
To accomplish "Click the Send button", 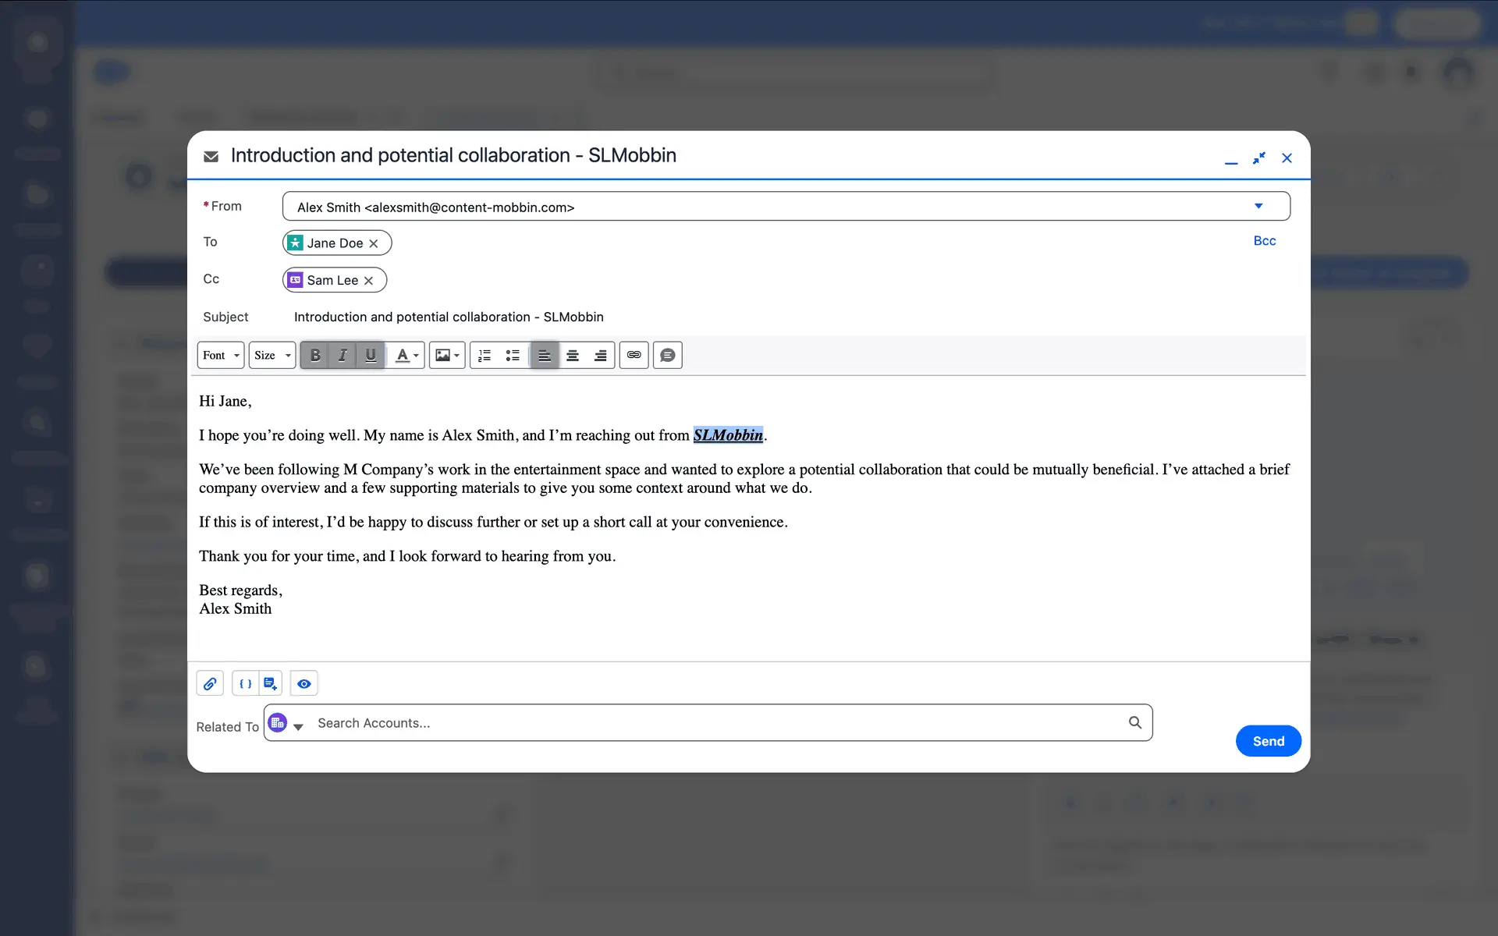I will click(1268, 741).
